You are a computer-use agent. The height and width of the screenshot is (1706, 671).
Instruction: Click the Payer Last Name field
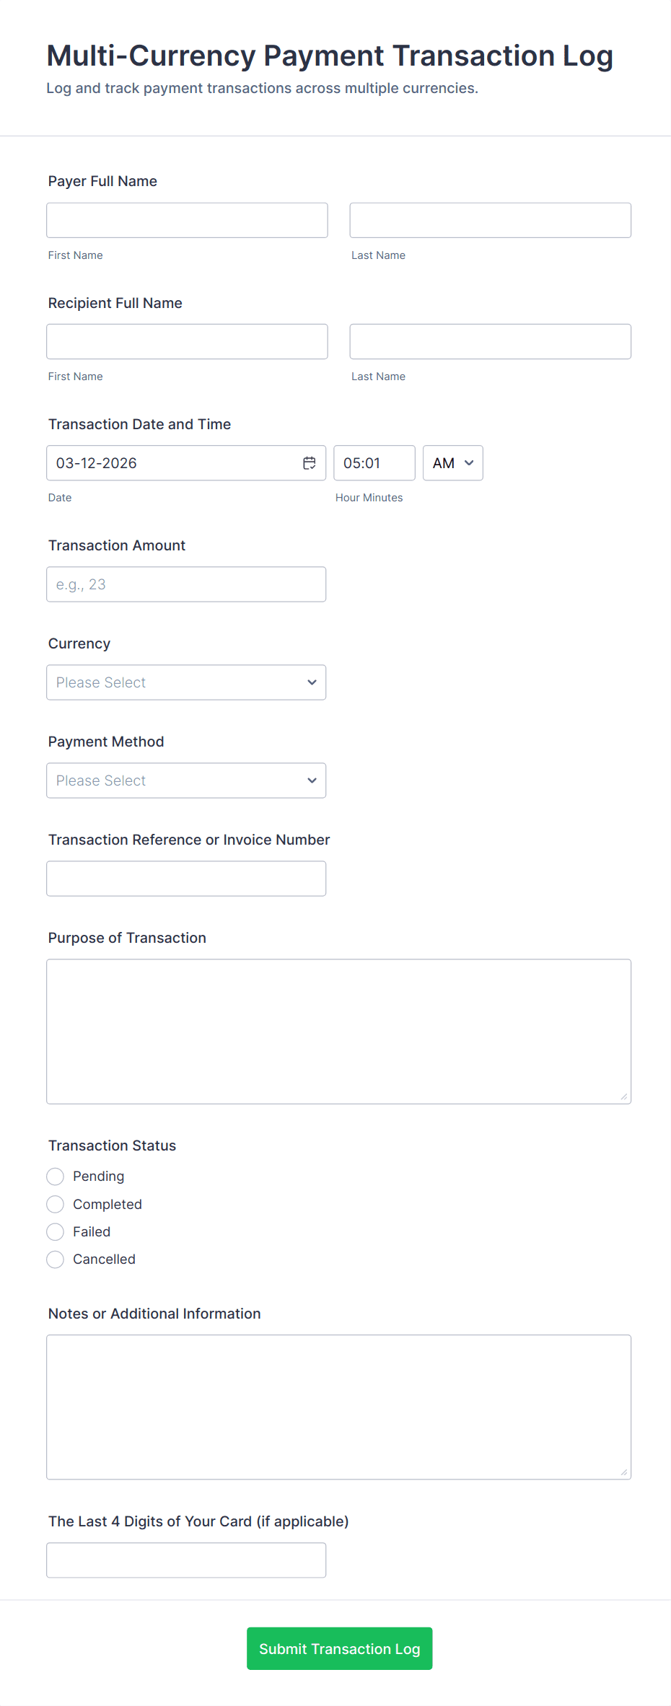pos(491,220)
